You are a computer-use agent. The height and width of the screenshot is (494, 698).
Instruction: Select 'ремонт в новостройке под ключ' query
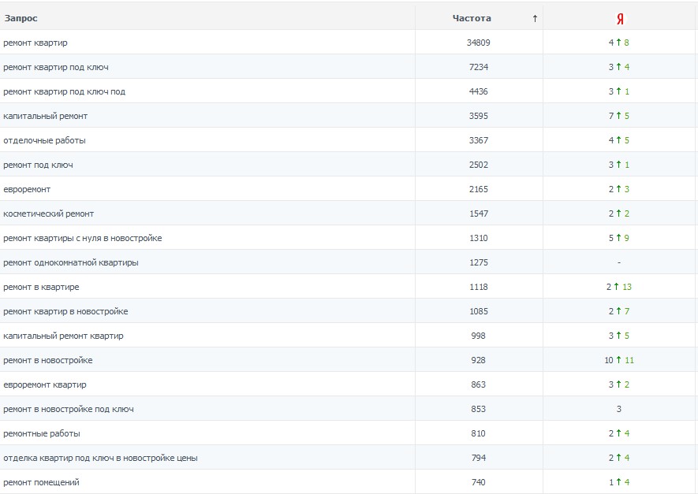(x=69, y=410)
